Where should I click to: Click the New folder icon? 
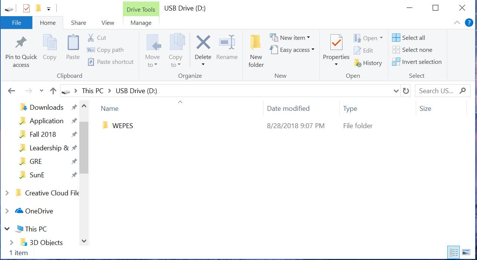(256, 43)
